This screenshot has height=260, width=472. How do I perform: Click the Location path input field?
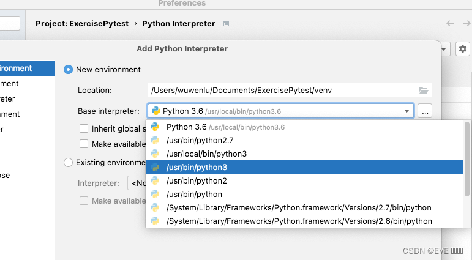pyautogui.click(x=282, y=91)
